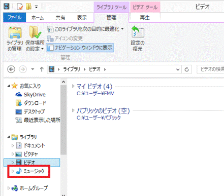The image size is (224, 196).
Task: Open デスクトップ in favorites
Action: pos(35,111)
